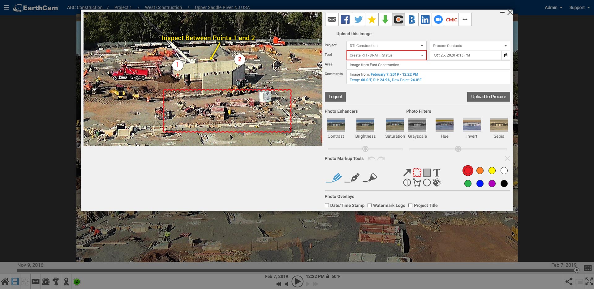Viewport: 594px width, 289px height.
Task: Apply the Sepia filter thumbnail
Action: point(499,125)
